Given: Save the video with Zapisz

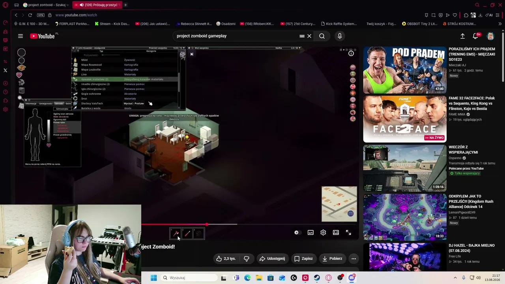Looking at the screenshot, I should [x=303, y=259].
